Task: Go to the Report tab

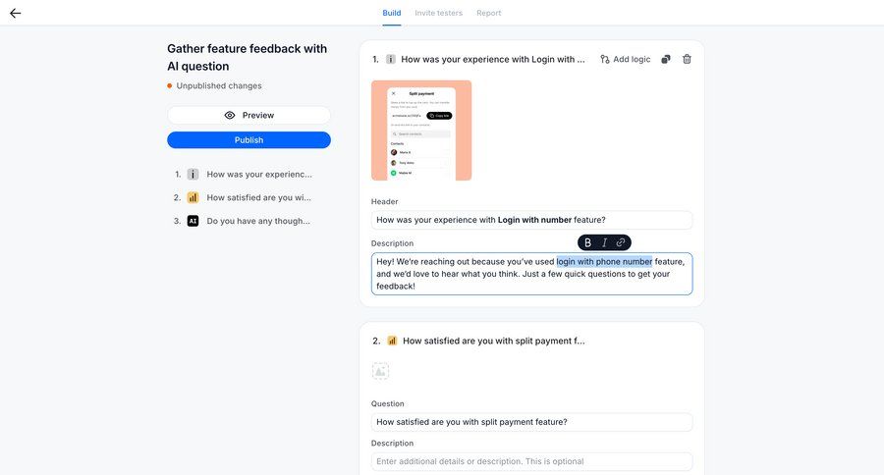Action: point(488,13)
